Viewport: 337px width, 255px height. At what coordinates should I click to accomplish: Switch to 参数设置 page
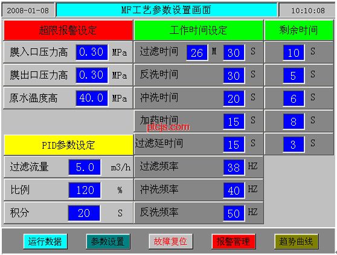pyautogui.click(x=108, y=242)
